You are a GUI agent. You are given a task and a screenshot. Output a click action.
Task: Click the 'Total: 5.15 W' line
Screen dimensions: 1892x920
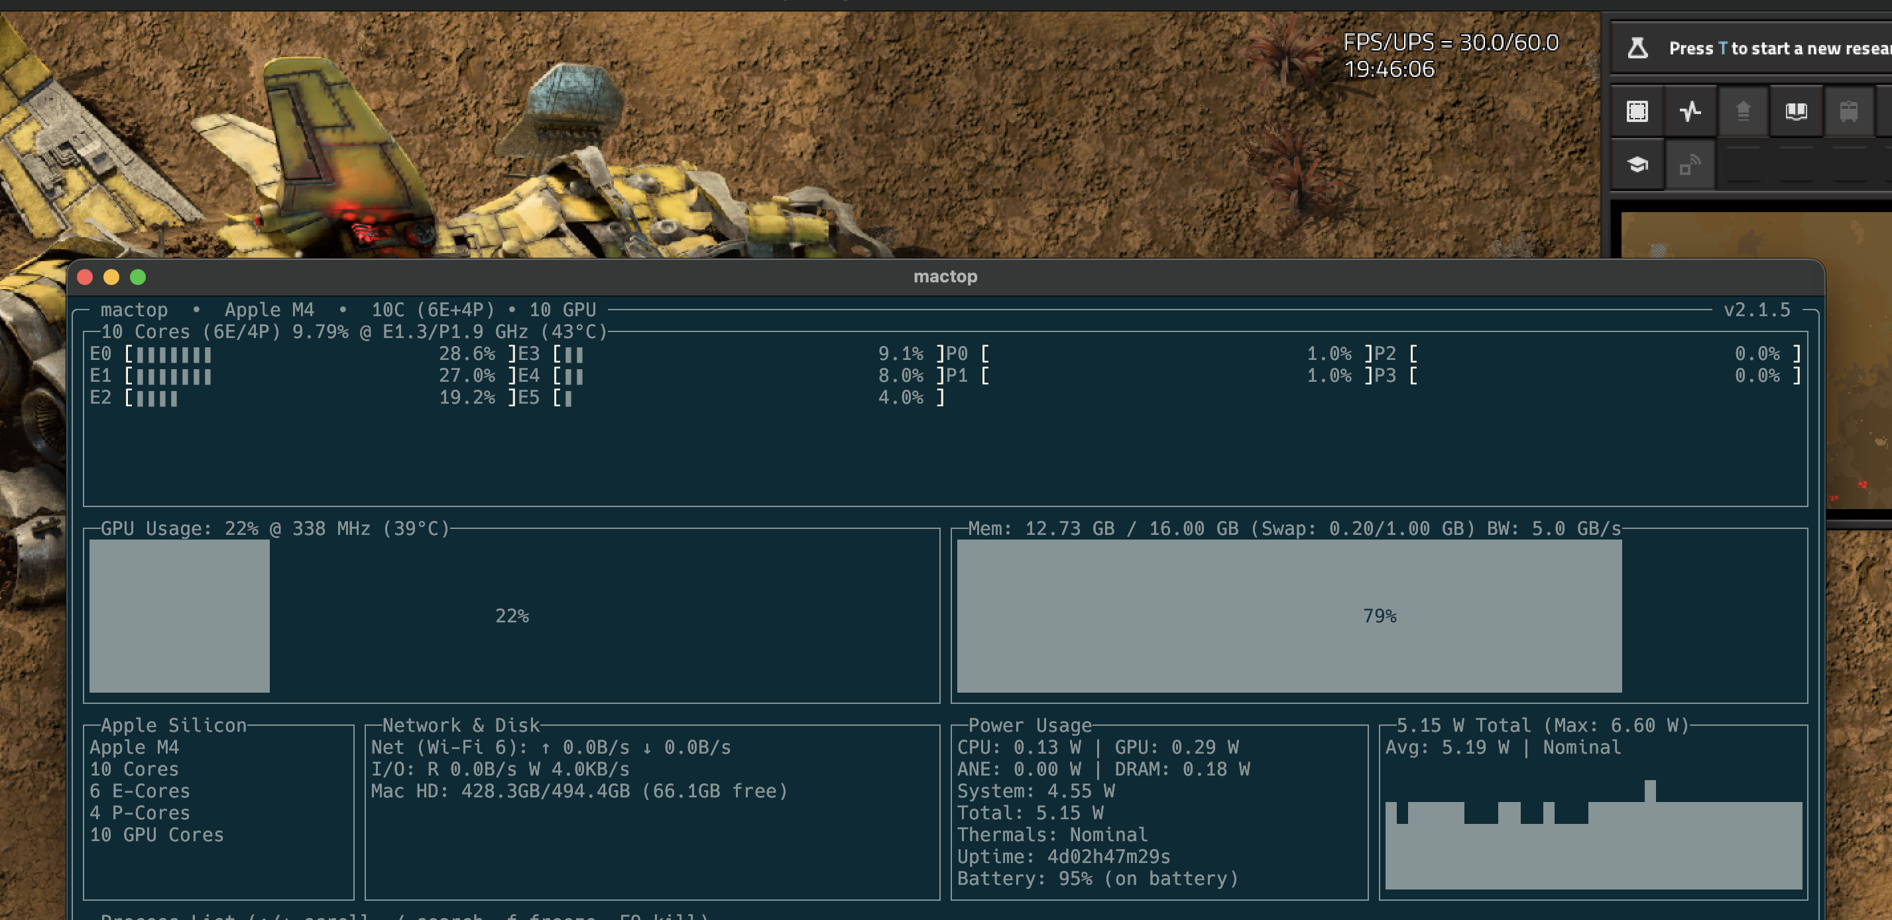(x=1030, y=813)
